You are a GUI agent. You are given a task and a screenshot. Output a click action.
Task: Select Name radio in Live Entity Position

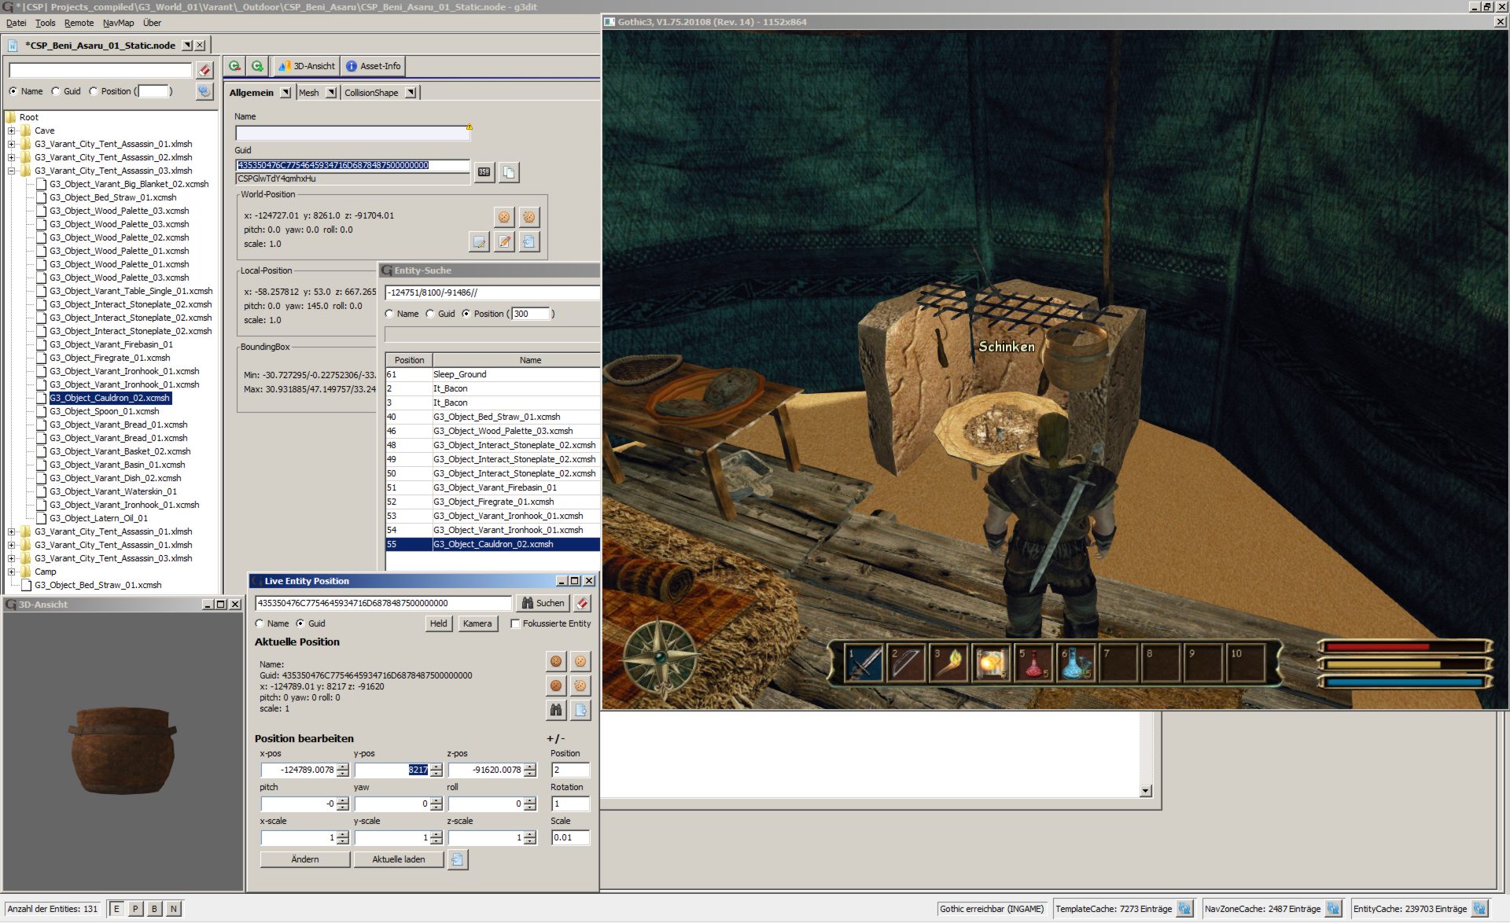click(x=260, y=623)
